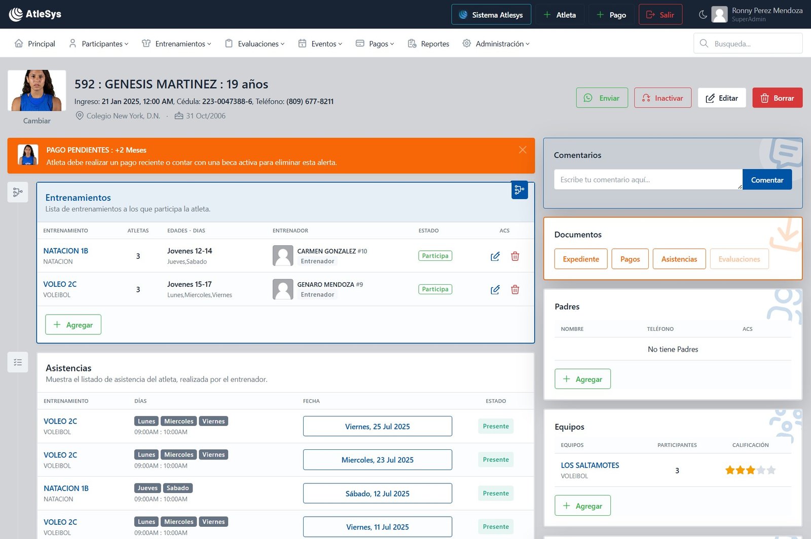This screenshot has width=811, height=539.
Task: Click edit icon for NATACION 1B row
Action: click(495, 256)
